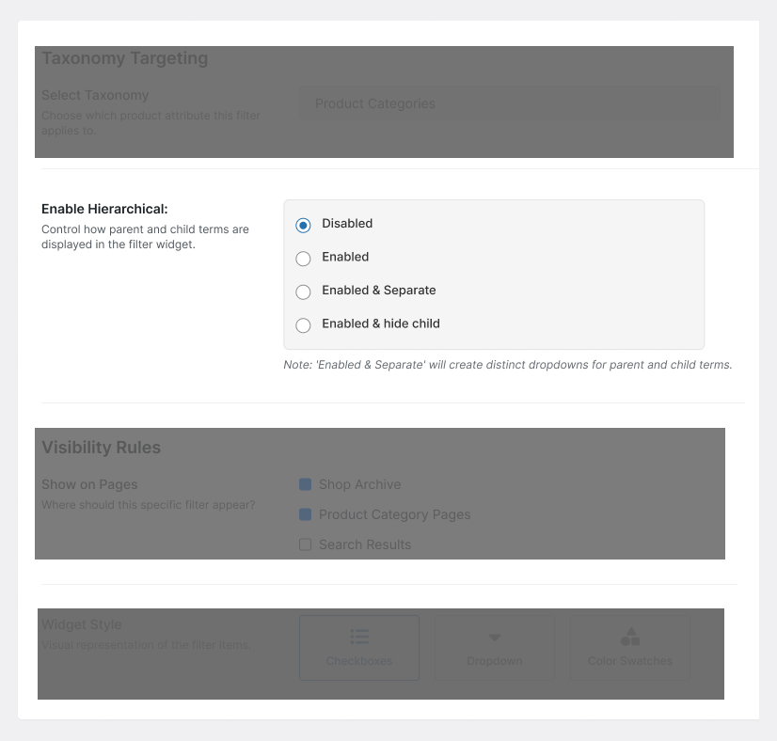Select the Checkboxes list icon under Widget Style

point(358,636)
